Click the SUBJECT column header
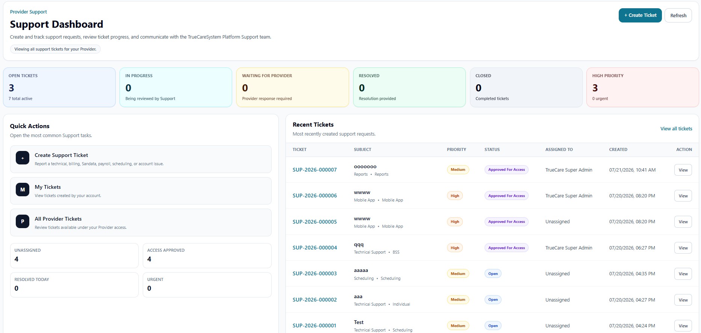Image resolution: width=701 pixels, height=333 pixels. coord(363,149)
